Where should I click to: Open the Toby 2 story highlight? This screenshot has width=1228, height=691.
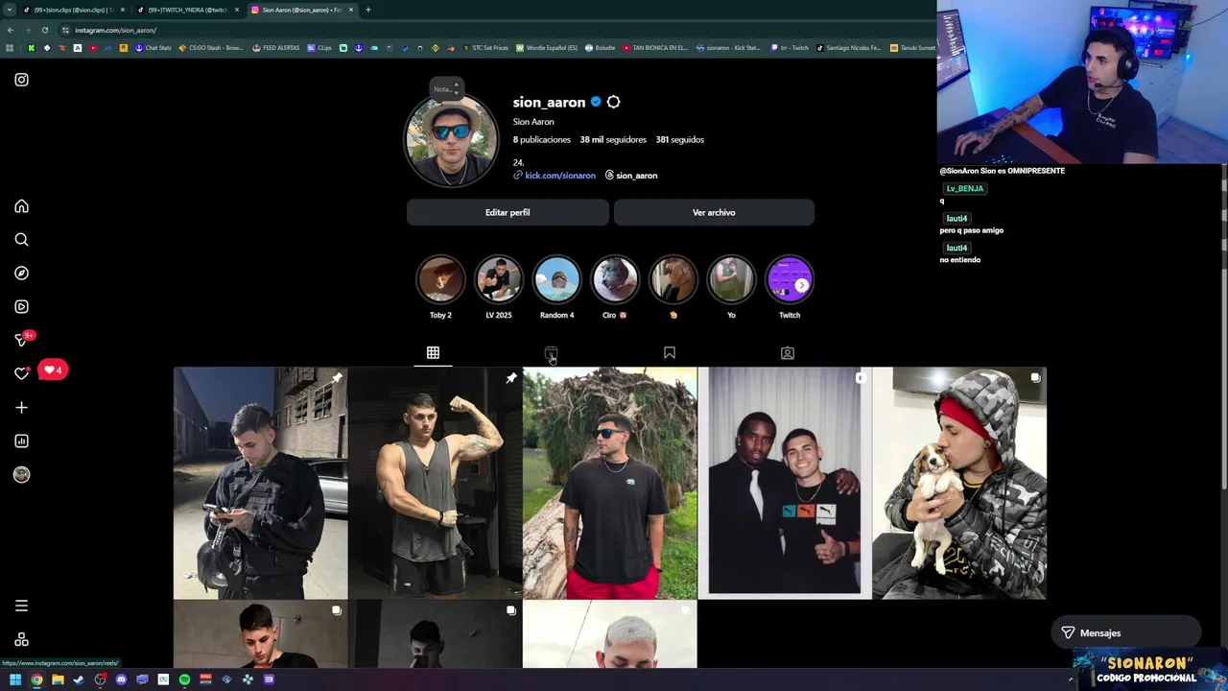[x=440, y=280]
